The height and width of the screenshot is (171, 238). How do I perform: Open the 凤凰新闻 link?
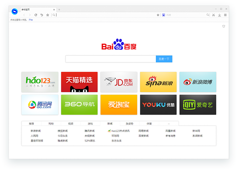pyautogui.click(x=171, y=131)
